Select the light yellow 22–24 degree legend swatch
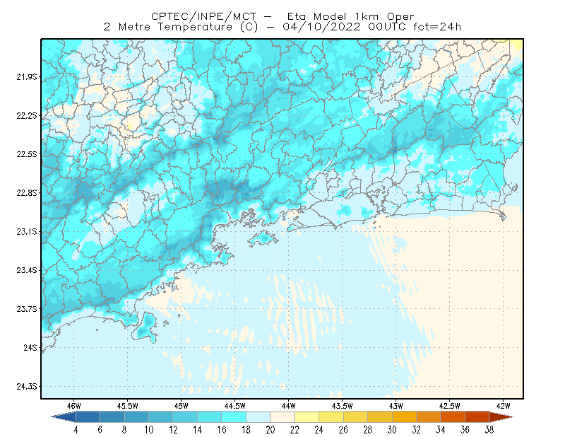 pyautogui.click(x=307, y=417)
